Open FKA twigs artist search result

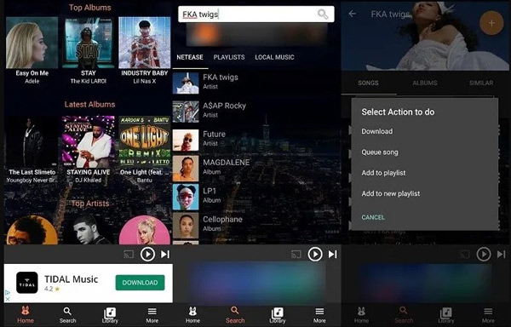(x=256, y=83)
